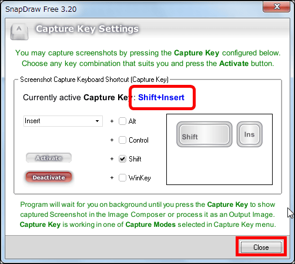Click the Close button at the bottom
295x264 pixels.
pos(261,247)
